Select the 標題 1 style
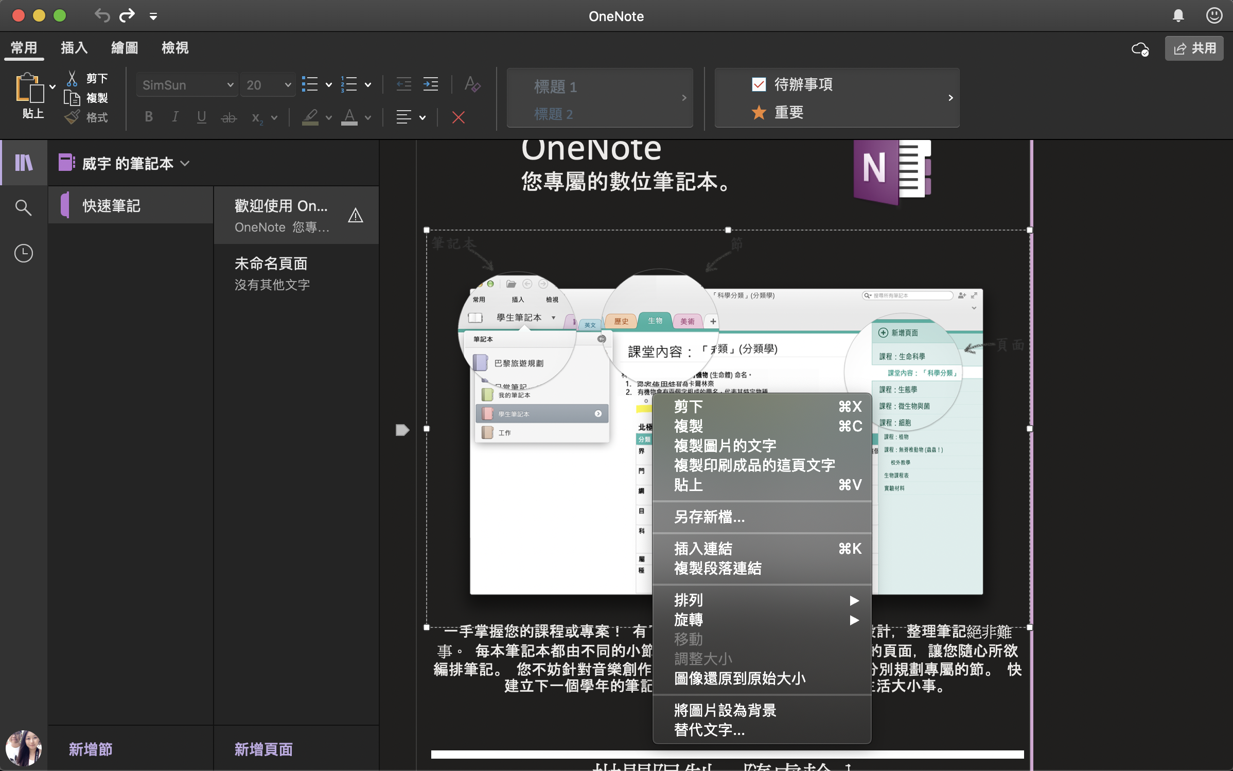 click(555, 86)
